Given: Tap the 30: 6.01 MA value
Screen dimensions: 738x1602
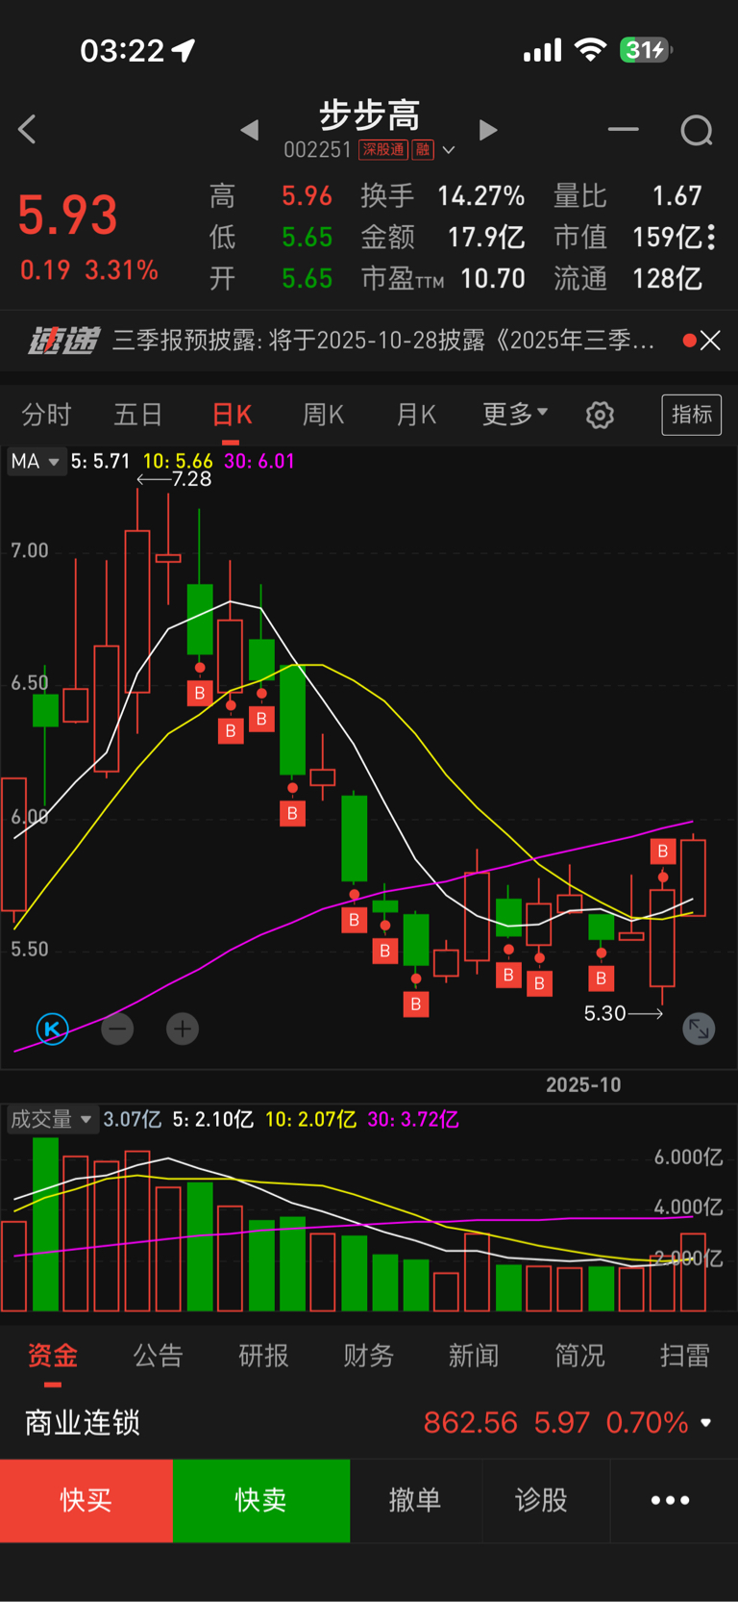Looking at the screenshot, I should (x=258, y=462).
